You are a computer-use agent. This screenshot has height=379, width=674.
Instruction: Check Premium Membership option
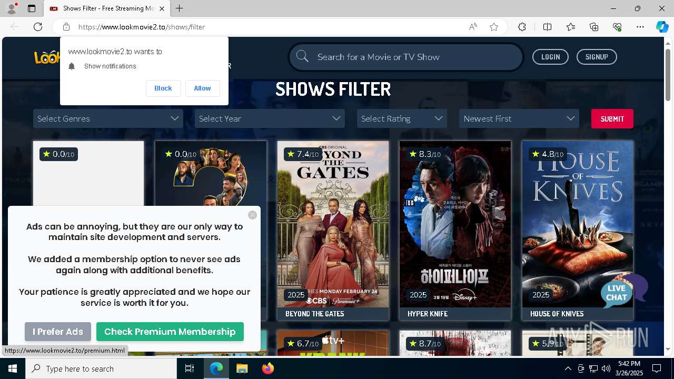[170, 332]
